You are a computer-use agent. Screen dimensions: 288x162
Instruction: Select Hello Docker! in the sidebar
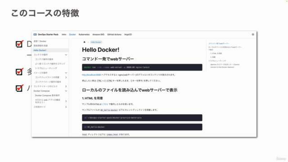coord(40,50)
